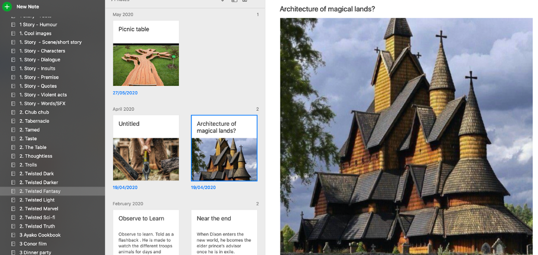Click notebook icon beside 1. Story - Insults
The width and height of the screenshot is (538, 255).
[13, 69]
